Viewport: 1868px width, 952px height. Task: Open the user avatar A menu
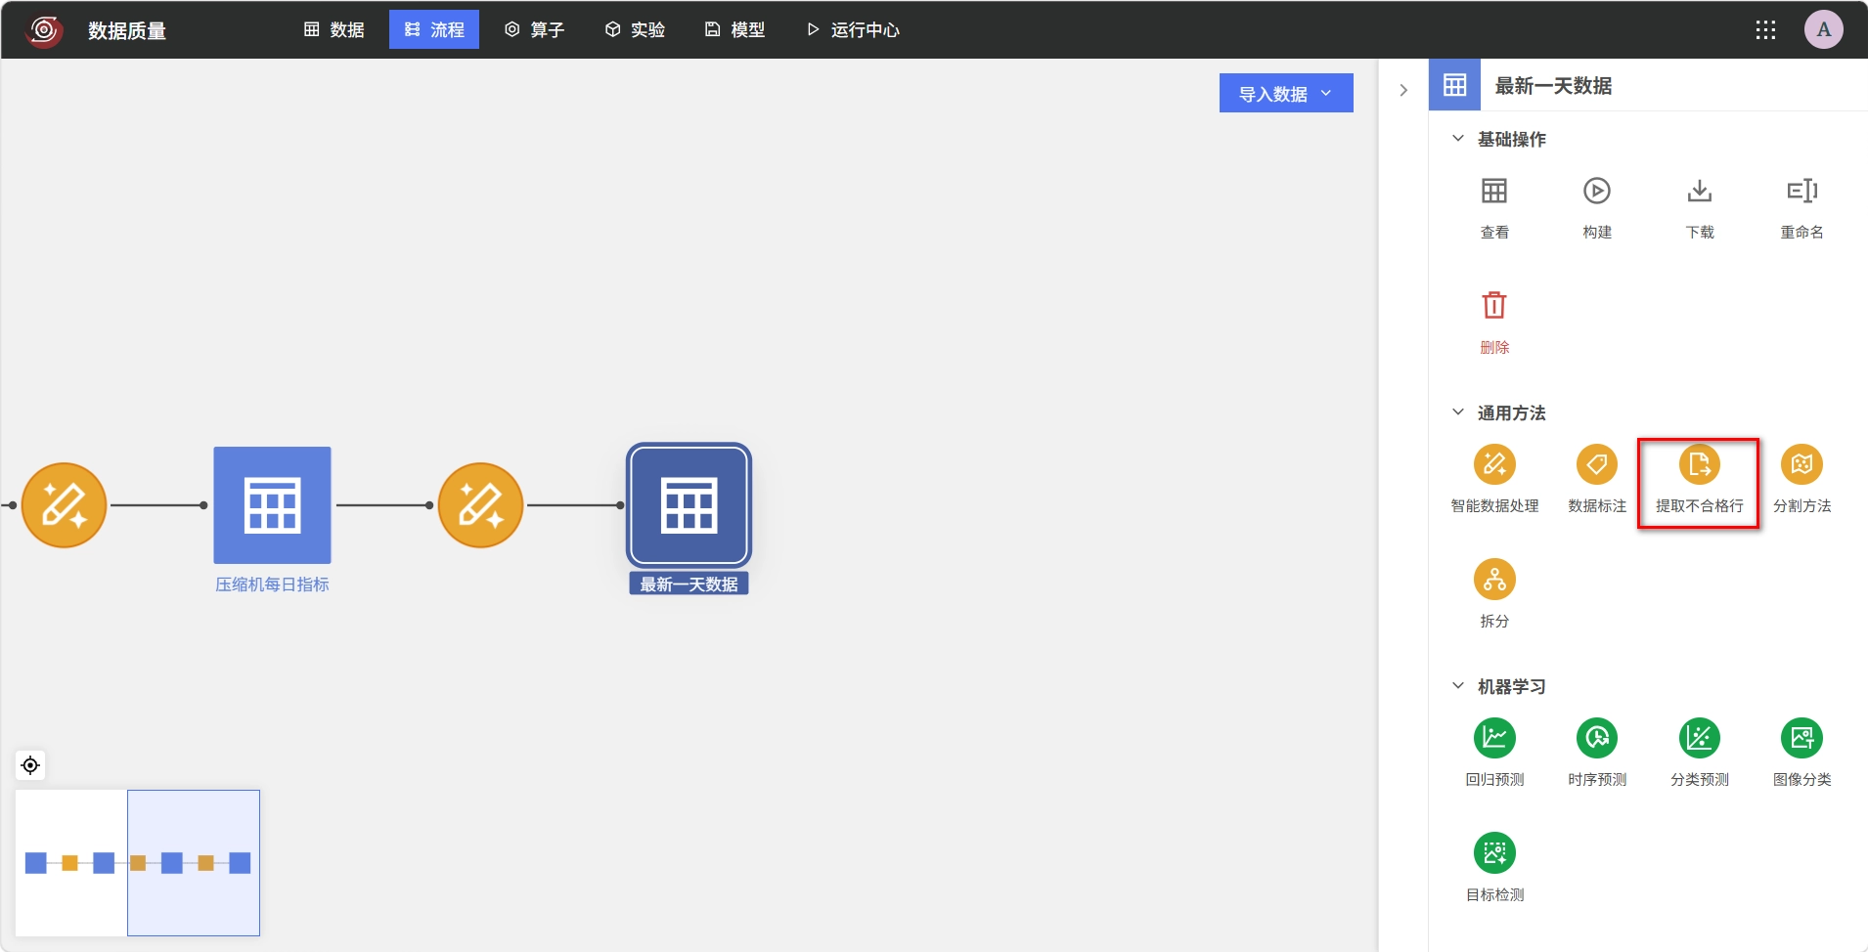point(1824,30)
